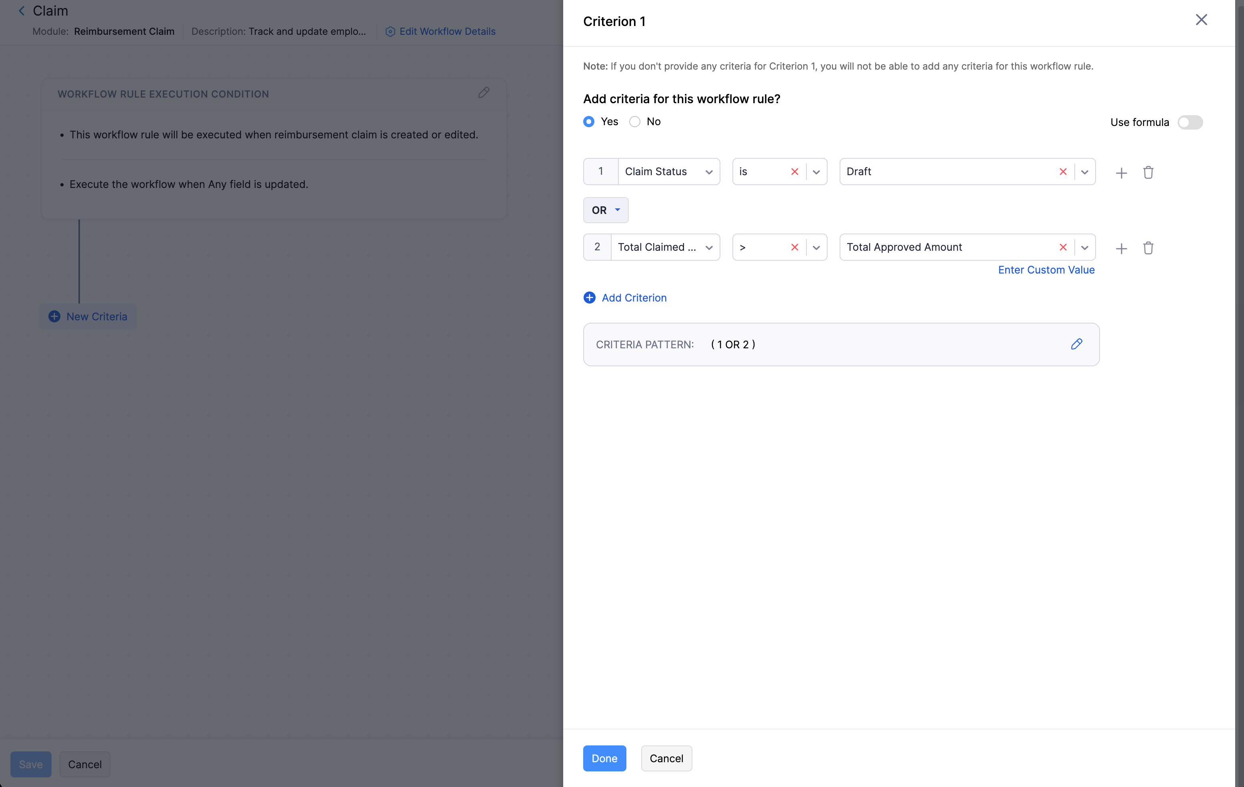Add a criterion after row 2 with plus
This screenshot has height=787, width=1244.
(1121, 248)
